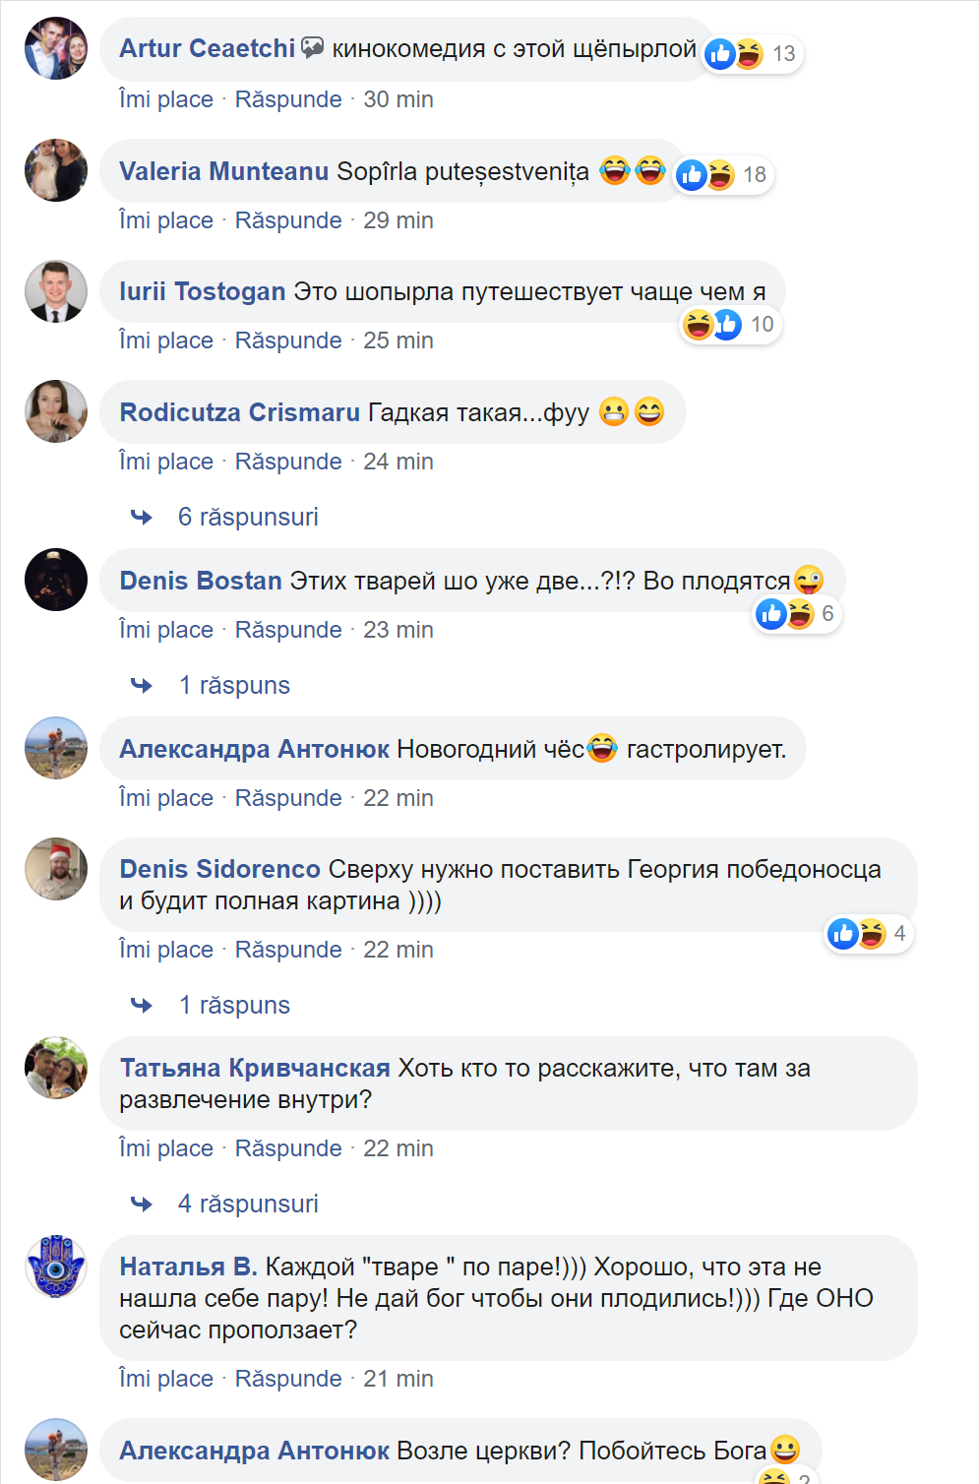Image resolution: width=979 pixels, height=1484 pixels.
Task: Open Denis Sidorenco's profile picture
Action: [x=56, y=869]
